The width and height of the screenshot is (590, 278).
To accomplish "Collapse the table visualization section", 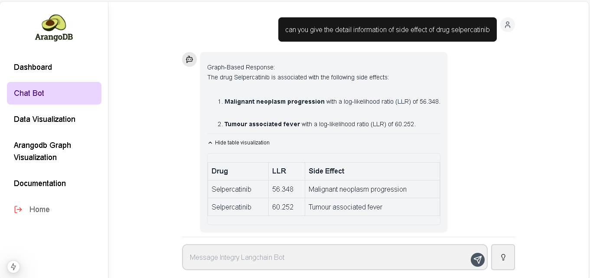I will click(x=239, y=142).
